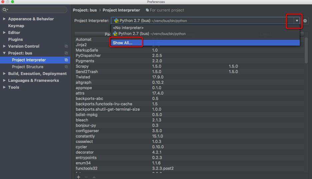This screenshot has height=179, width=312.
Task: Select the altgraph package row
Action: (189, 82)
